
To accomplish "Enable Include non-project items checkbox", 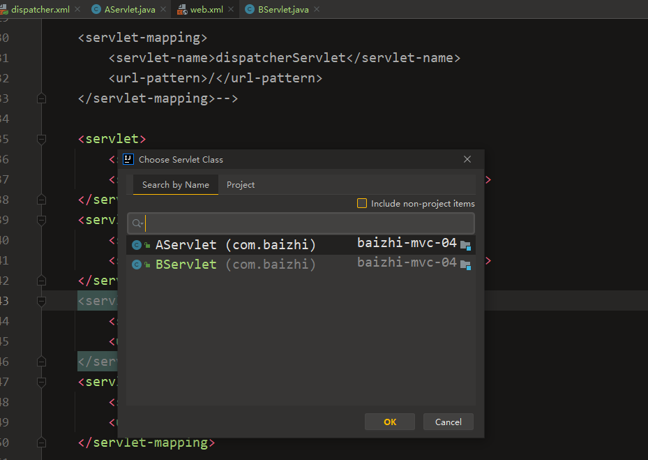I will pos(362,203).
